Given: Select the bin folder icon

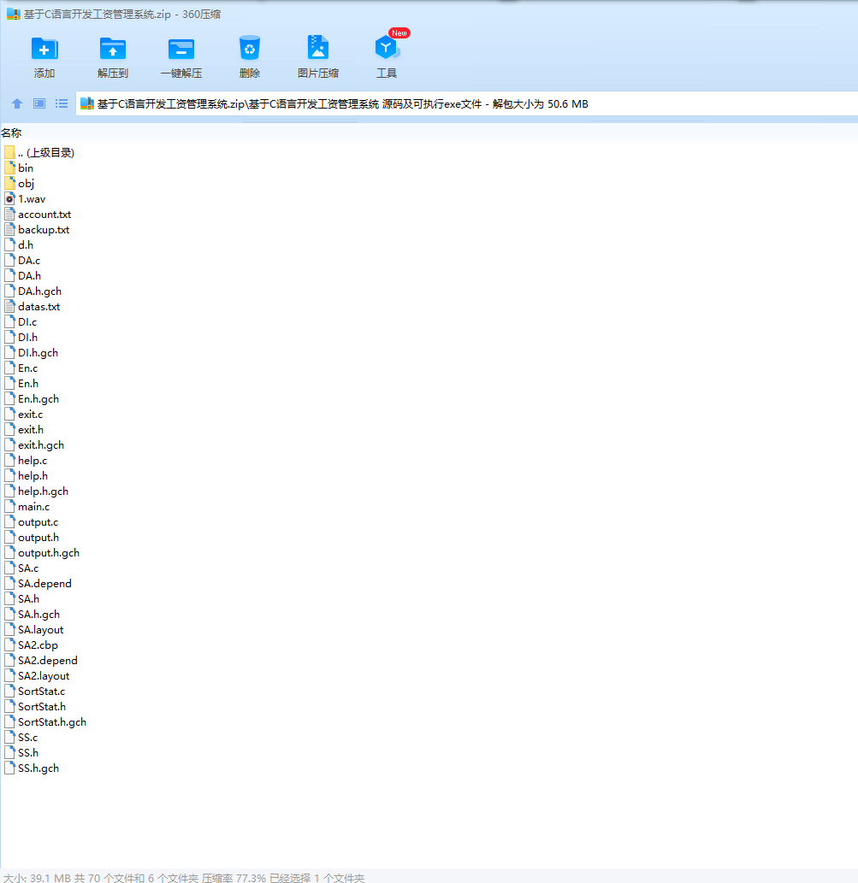Looking at the screenshot, I should pyautogui.click(x=9, y=168).
